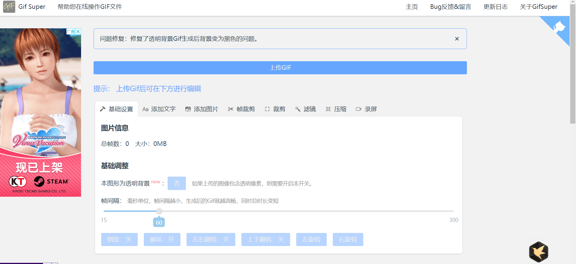The height and width of the screenshot is (264, 576).
Task: Click the Gif Super logo icon
Action: (9, 7)
